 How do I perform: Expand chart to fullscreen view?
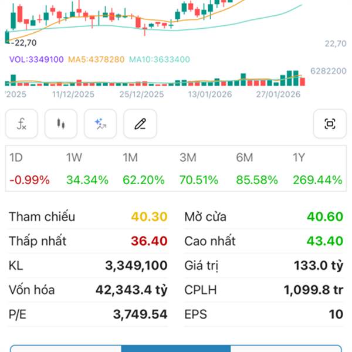click(x=330, y=124)
